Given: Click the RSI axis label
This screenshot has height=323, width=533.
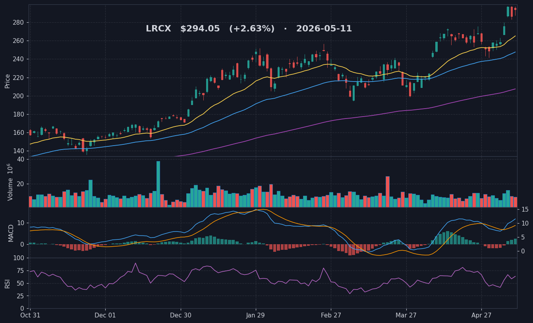Looking at the screenshot, I should point(8,283).
